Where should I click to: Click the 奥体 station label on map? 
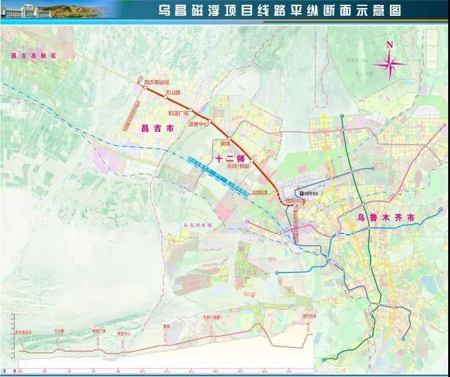226,144
